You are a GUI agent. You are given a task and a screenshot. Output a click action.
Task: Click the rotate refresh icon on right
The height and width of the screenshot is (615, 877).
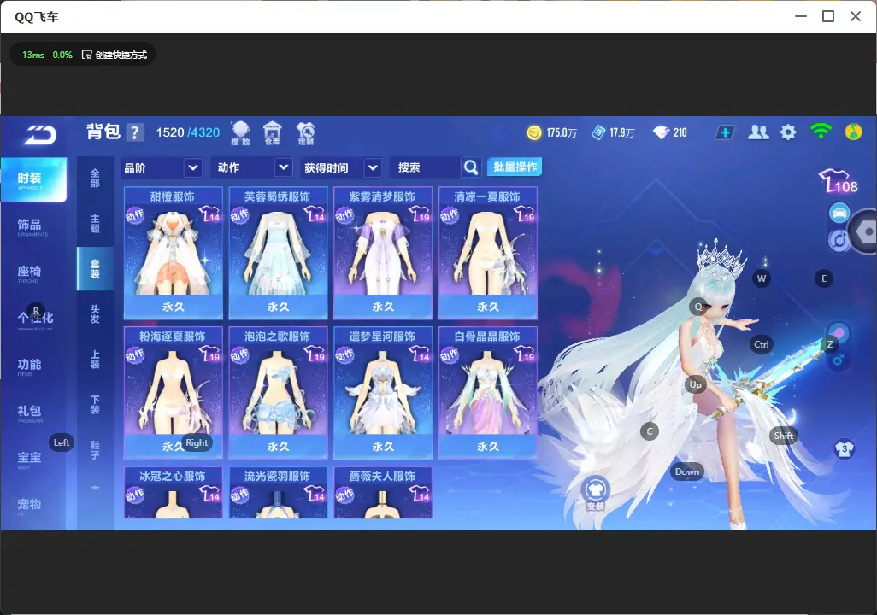click(838, 240)
